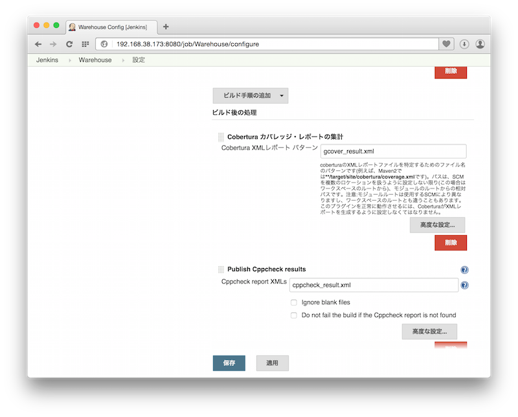Grab the Cobertura section drag handle
This screenshot has height=417, width=518.
(x=221, y=137)
